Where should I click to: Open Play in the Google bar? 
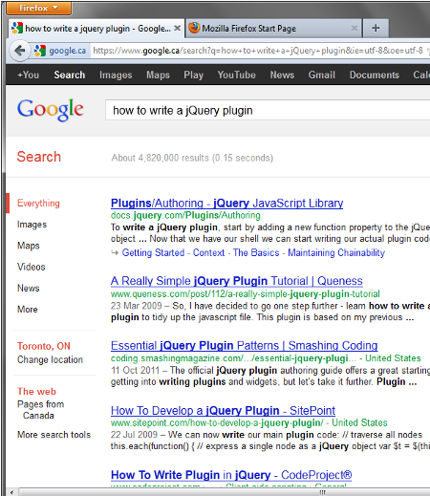pos(193,75)
